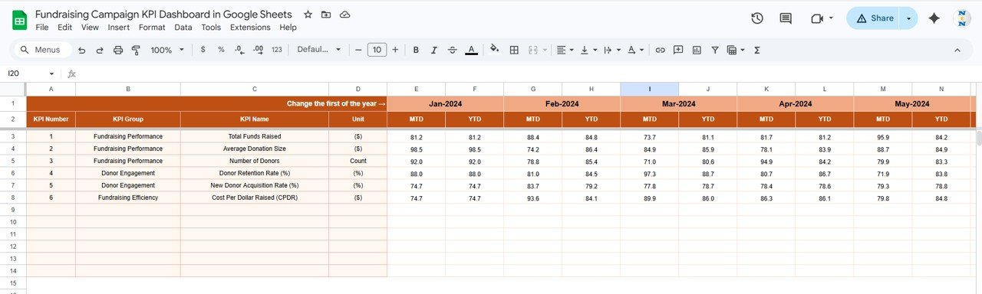Open the functions sigma icon
The width and height of the screenshot is (982, 294).
pyautogui.click(x=757, y=50)
